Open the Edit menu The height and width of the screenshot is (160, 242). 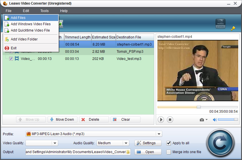(x=26, y=11)
